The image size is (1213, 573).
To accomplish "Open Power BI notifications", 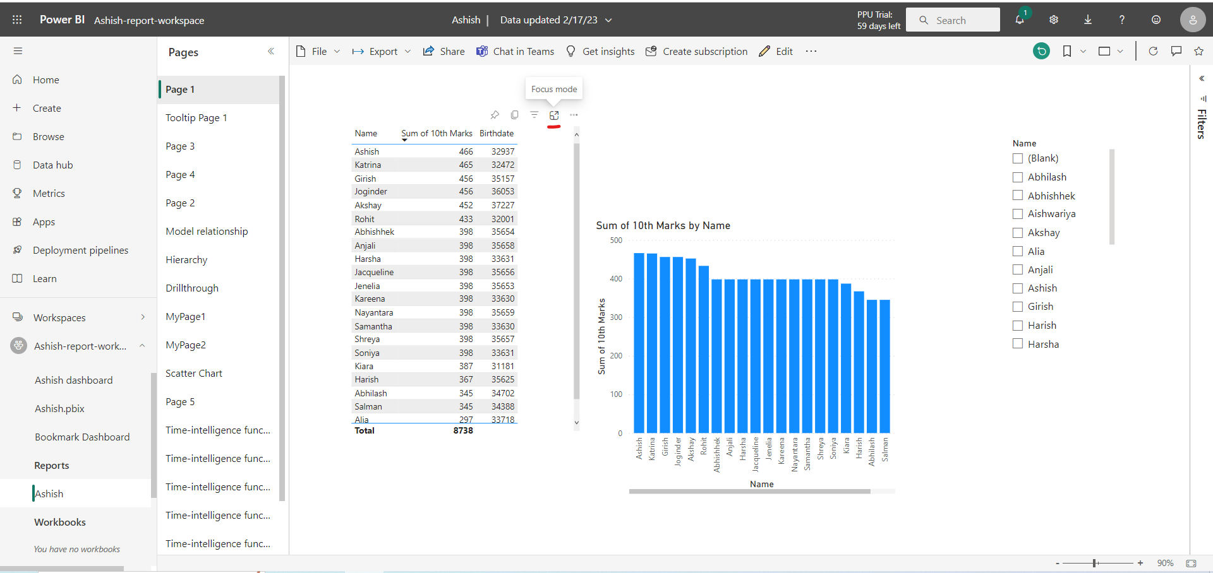I will [1019, 20].
